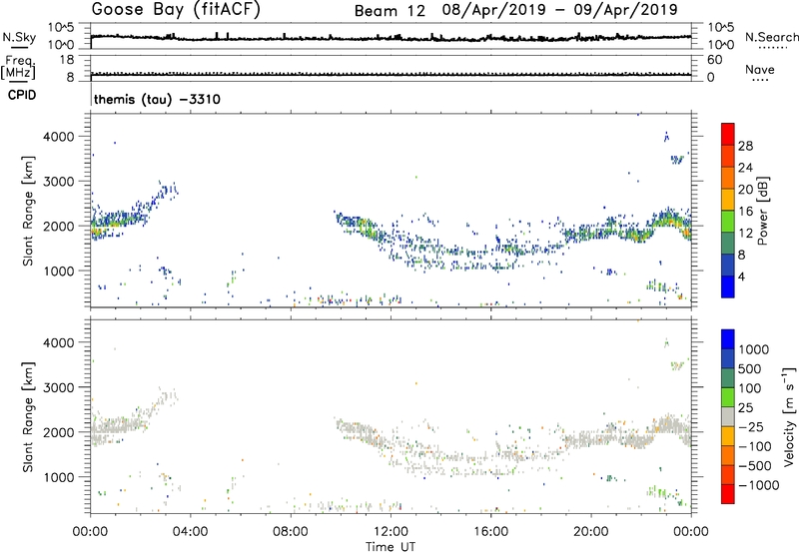Click the gray -25 to 25 Velocity swatch
The image size is (799, 553).
(728, 417)
